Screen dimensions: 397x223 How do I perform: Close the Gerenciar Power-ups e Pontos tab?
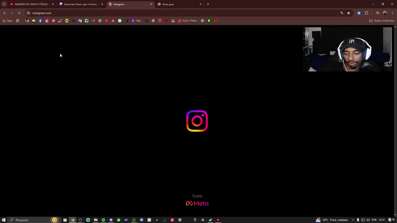click(102, 4)
